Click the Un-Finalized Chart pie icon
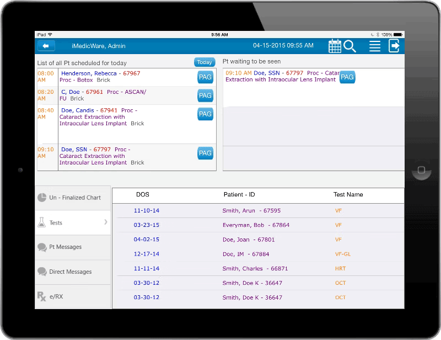Viewport: 441px width, 340px height. [42, 198]
